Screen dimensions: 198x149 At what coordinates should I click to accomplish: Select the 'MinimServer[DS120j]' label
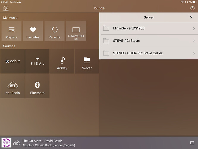[129, 28]
